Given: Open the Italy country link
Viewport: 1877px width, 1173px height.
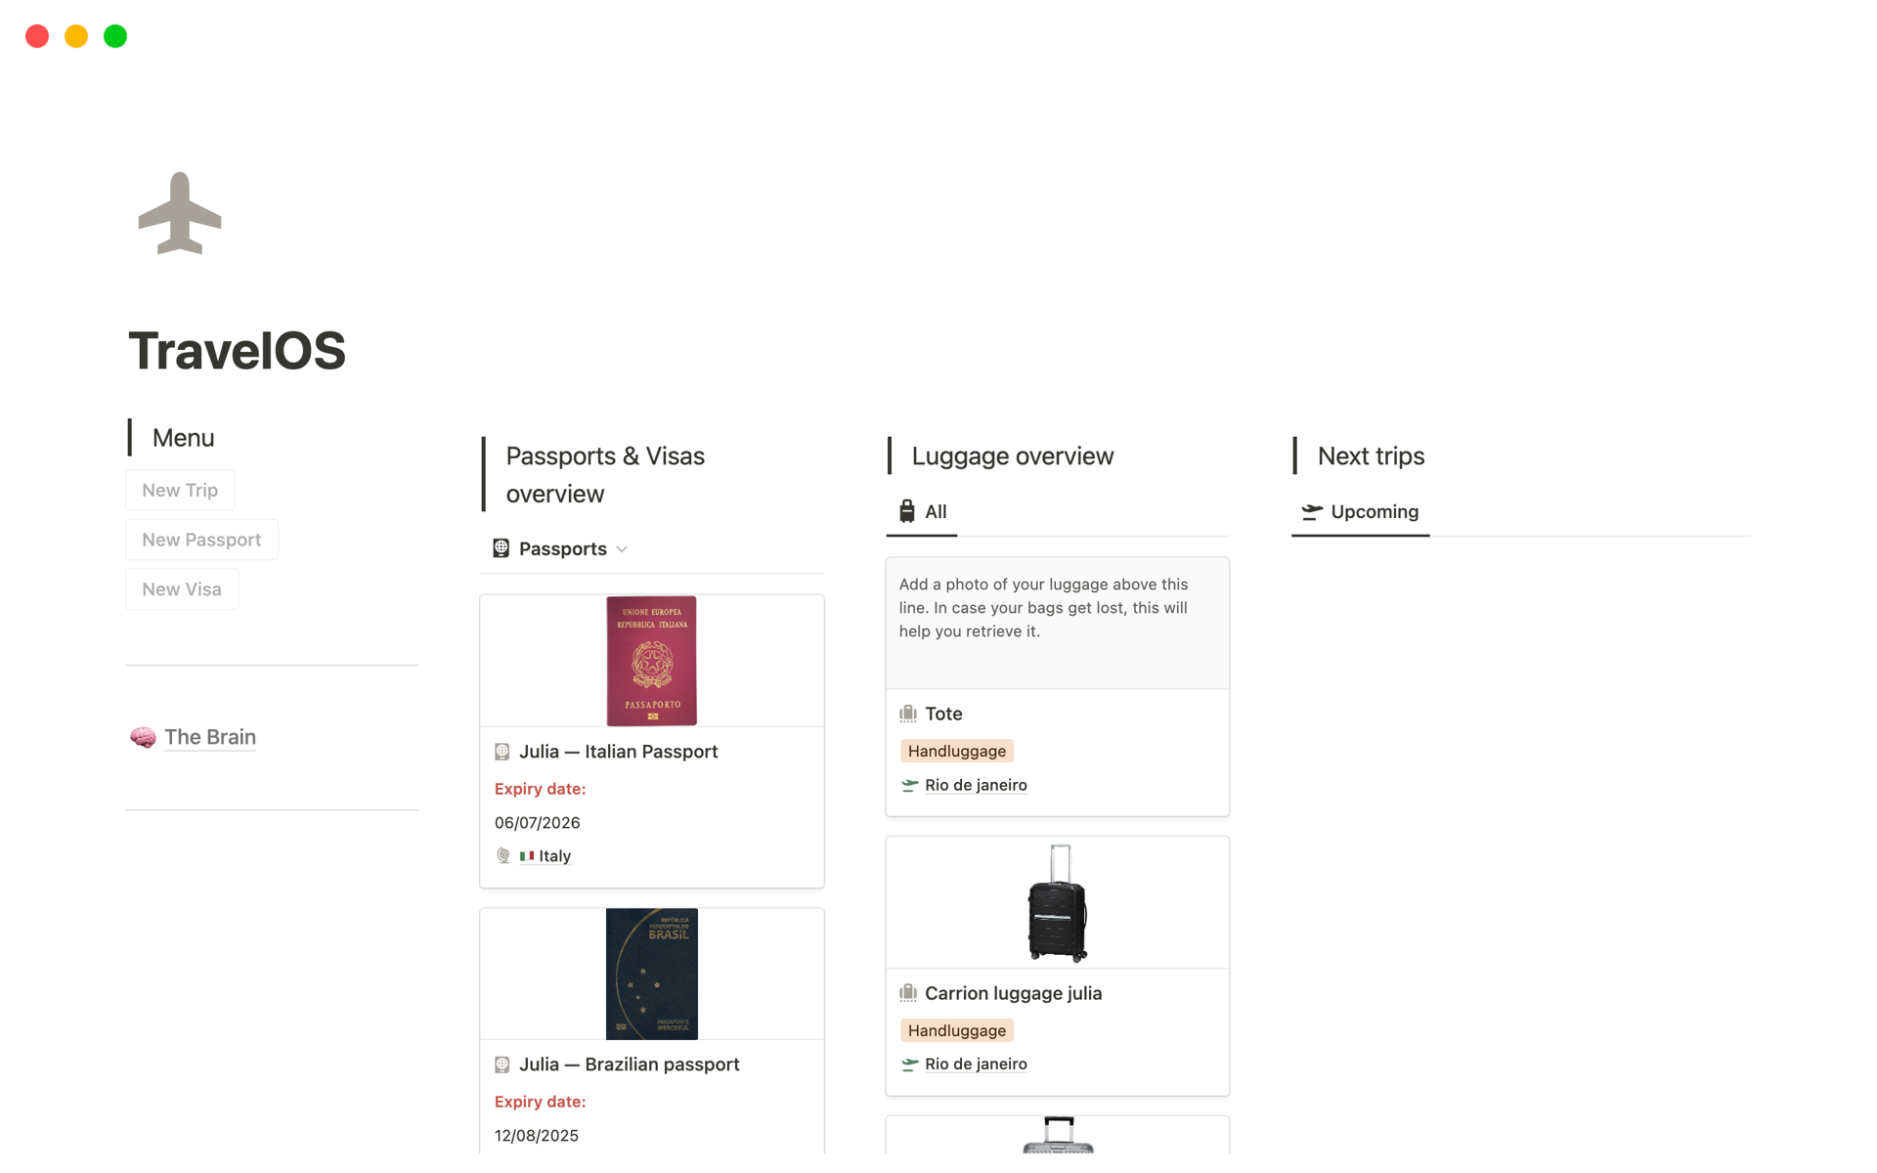Looking at the screenshot, I should coord(554,856).
